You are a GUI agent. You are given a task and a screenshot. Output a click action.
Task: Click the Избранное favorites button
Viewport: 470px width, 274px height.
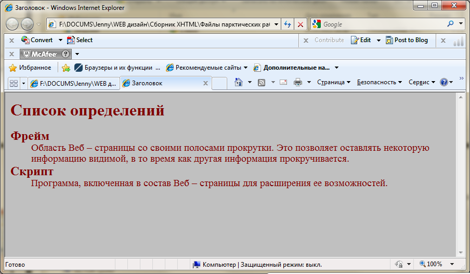click(30, 68)
